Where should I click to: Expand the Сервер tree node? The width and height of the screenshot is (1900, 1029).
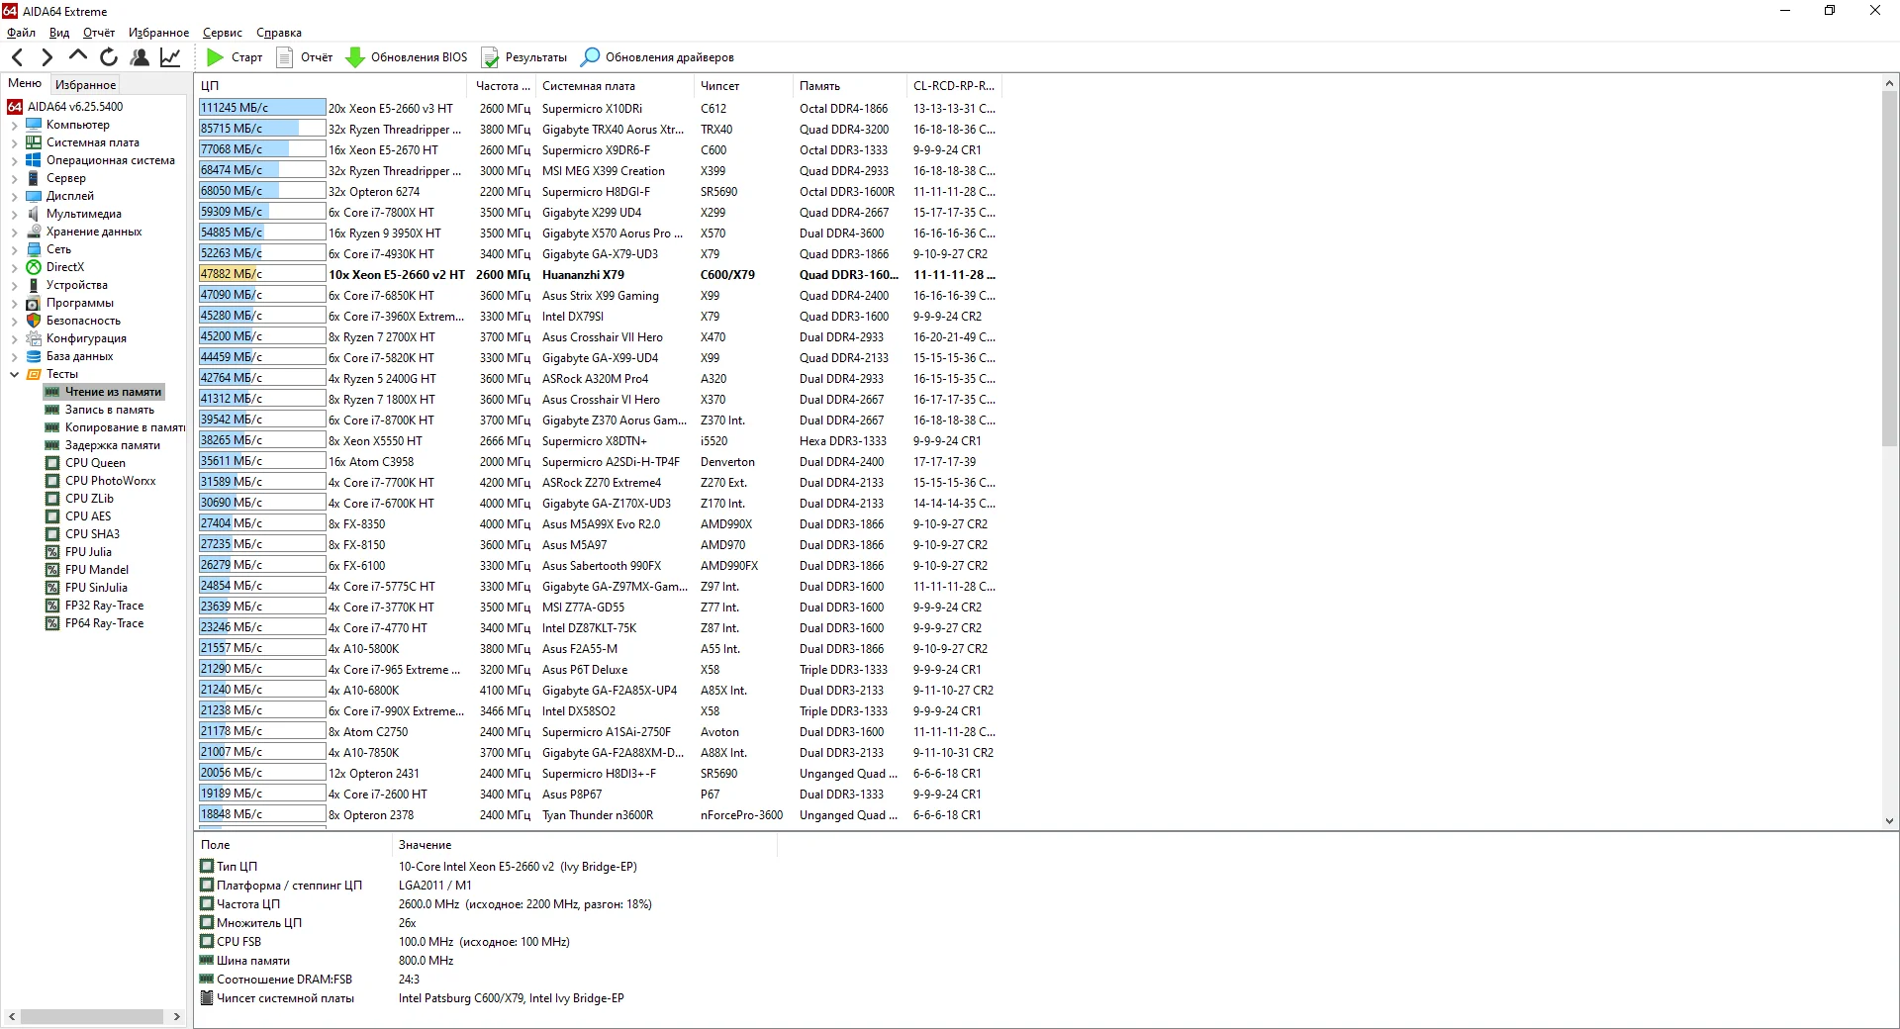pos(14,179)
